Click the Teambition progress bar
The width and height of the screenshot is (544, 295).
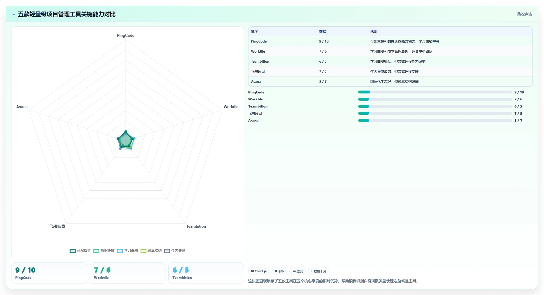point(435,106)
